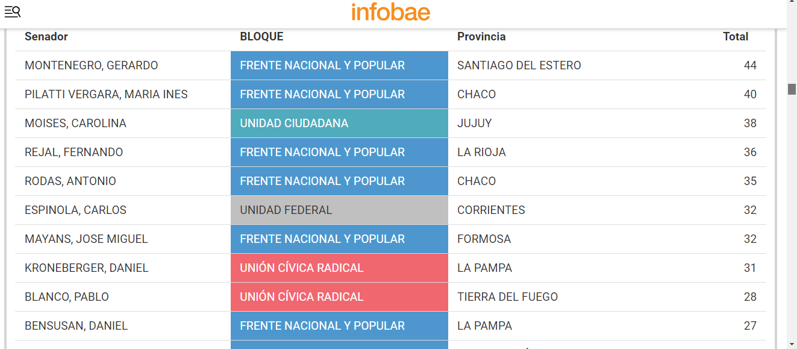Click the blue bloc cell for BENSUSAN, DANIEL
This screenshot has width=797, height=349.
339,326
